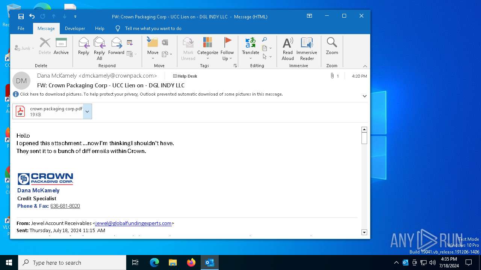
Task: Open the Zoom dialog
Action: pos(332,46)
